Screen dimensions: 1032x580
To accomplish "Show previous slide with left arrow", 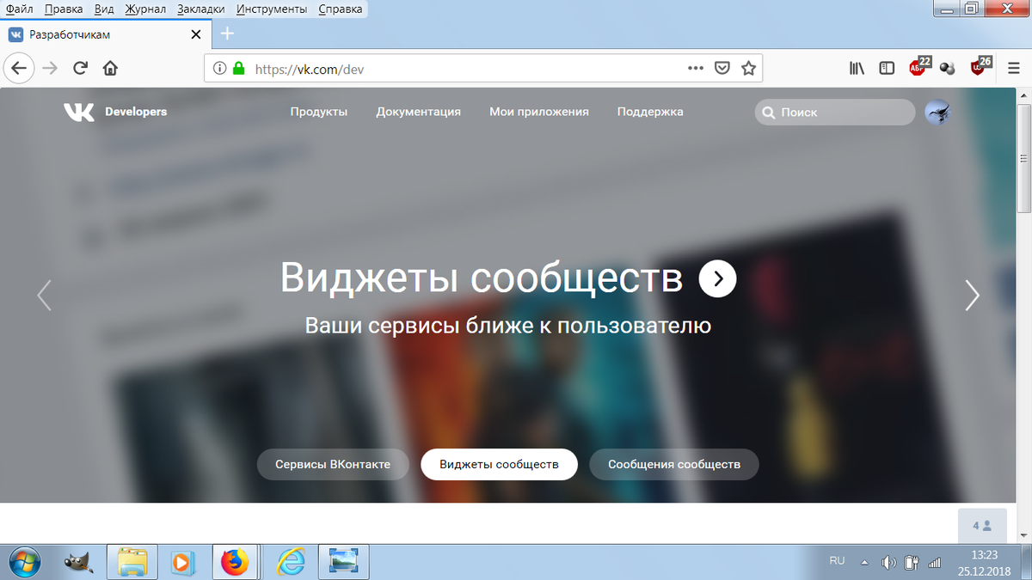I will (45, 295).
